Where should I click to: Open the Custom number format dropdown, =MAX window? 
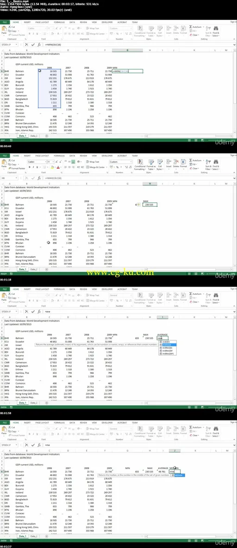131,162
